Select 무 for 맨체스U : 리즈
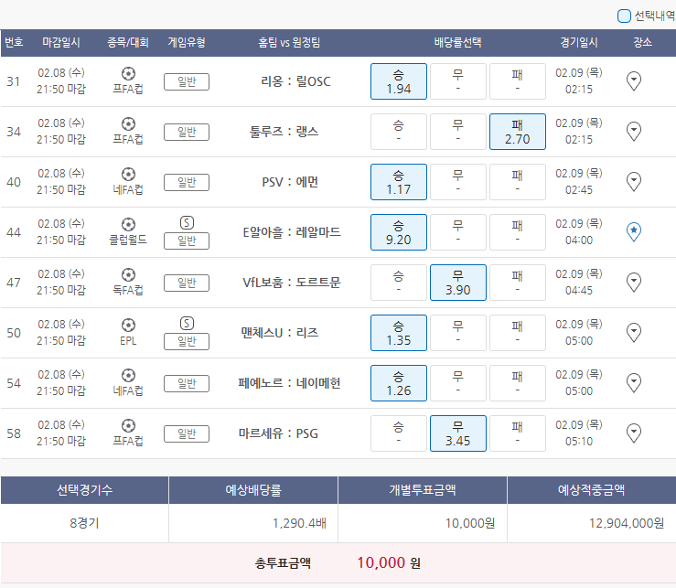Viewport: 676px width, 588px height. tap(458, 333)
